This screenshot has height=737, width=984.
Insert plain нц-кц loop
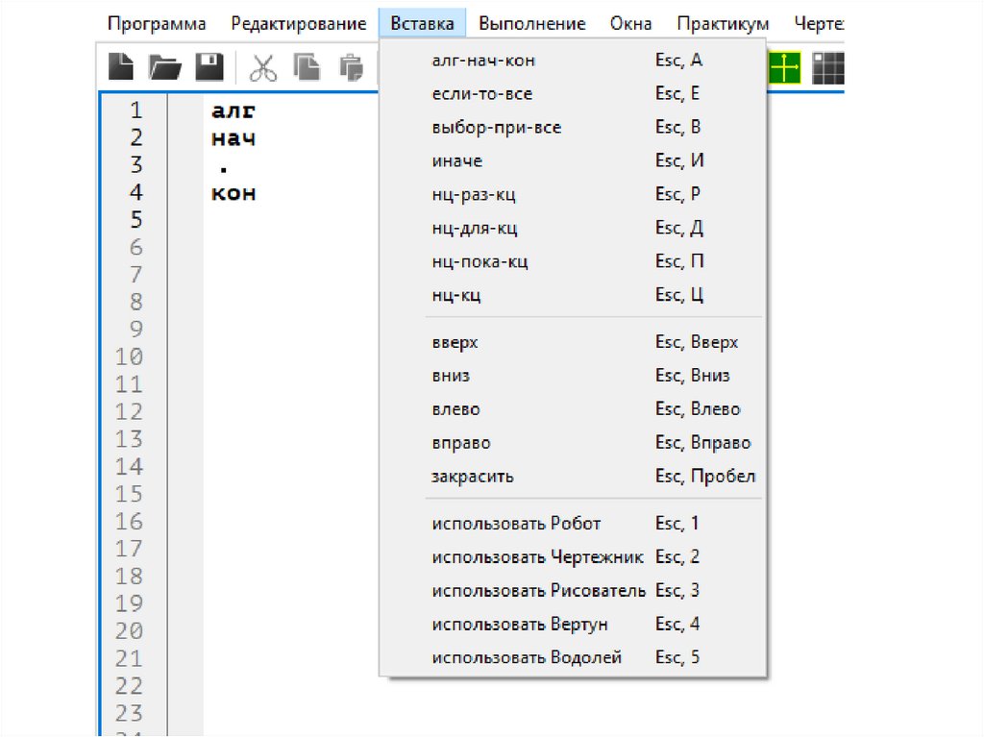tap(573, 295)
